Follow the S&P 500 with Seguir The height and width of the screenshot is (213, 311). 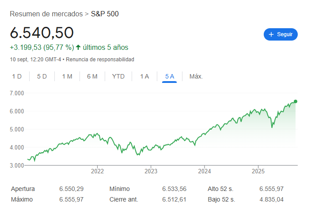coord(281,34)
